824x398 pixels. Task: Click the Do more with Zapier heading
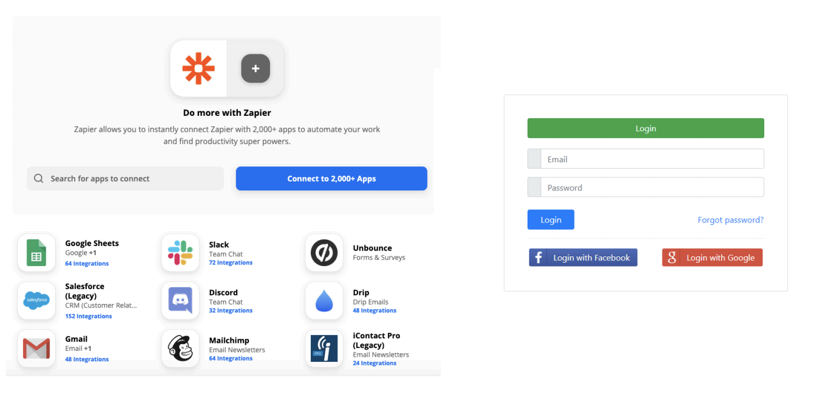click(x=227, y=112)
